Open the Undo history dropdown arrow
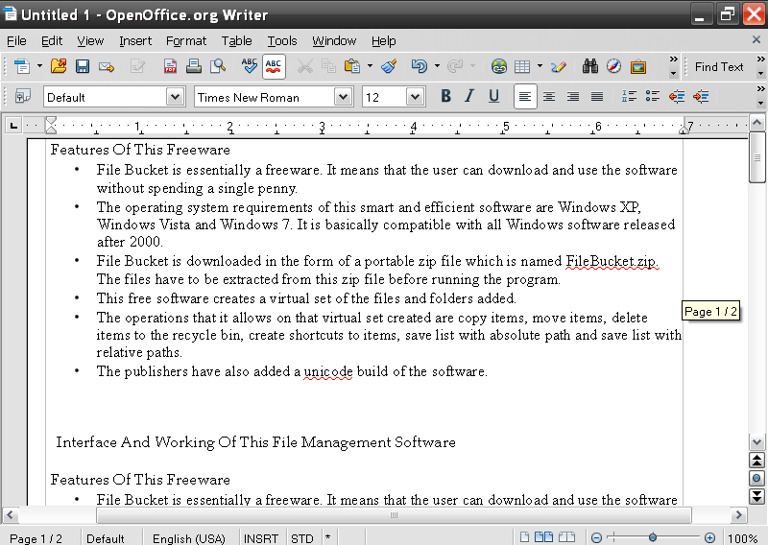 437,65
